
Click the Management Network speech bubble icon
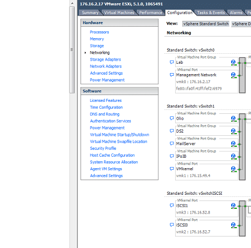click(172, 75)
